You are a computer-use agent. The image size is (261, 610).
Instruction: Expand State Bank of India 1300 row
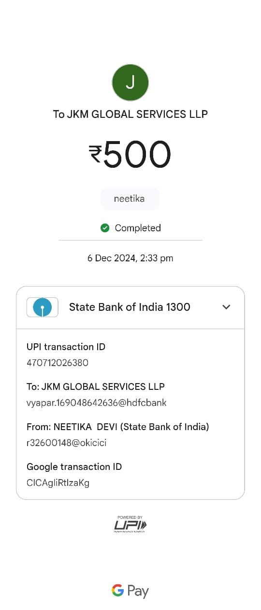tap(130, 307)
